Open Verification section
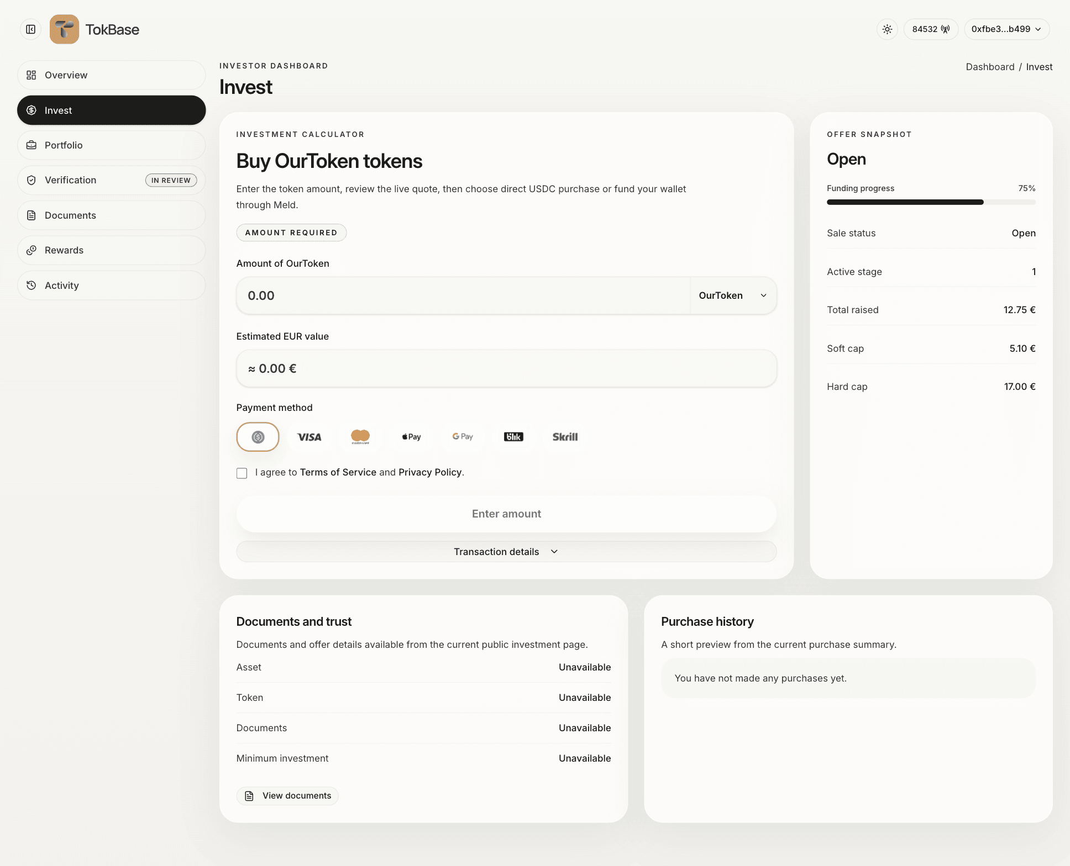 click(111, 180)
